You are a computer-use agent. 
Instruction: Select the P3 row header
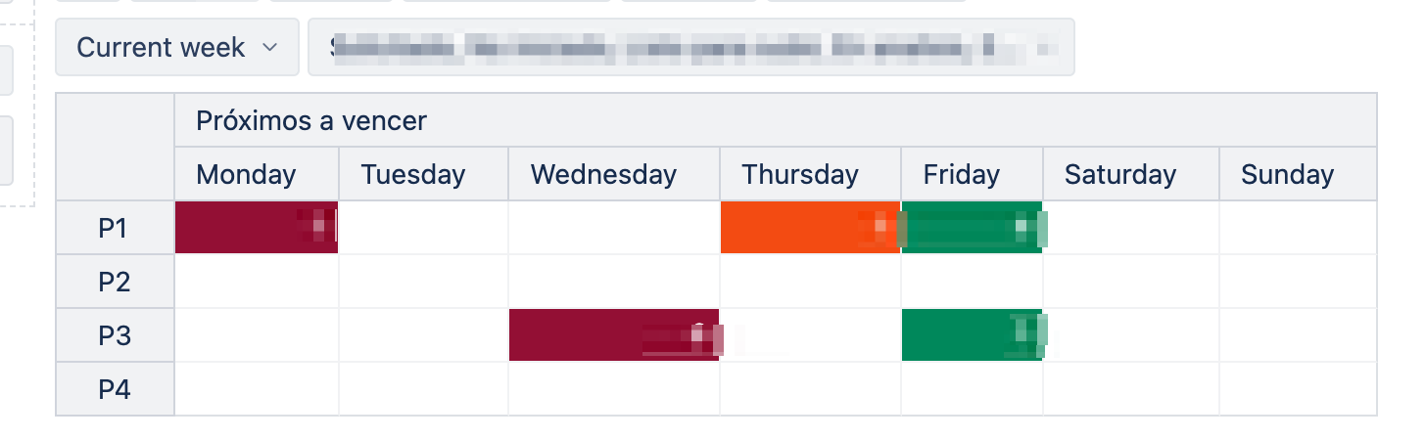(x=116, y=335)
